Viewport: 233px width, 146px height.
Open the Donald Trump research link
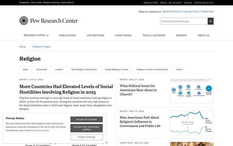(x=192, y=11)
